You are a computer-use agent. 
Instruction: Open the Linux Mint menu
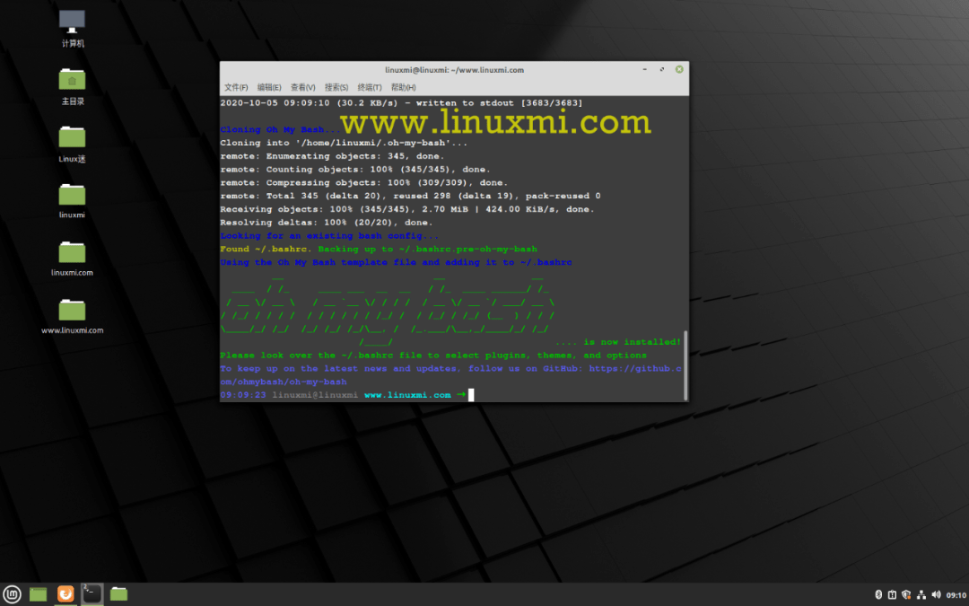tap(13, 593)
